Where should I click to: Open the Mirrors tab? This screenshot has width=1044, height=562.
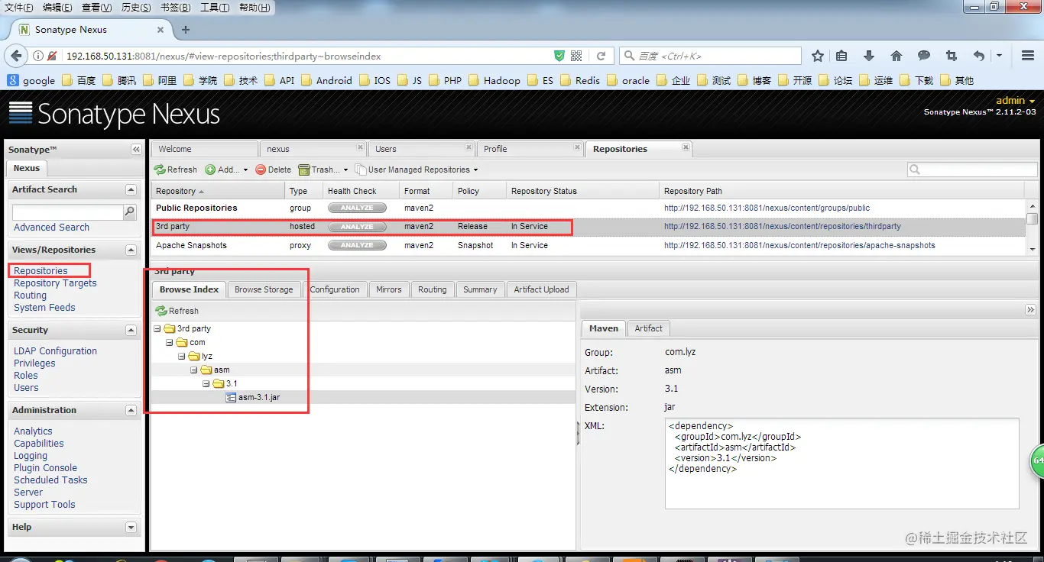tap(389, 289)
